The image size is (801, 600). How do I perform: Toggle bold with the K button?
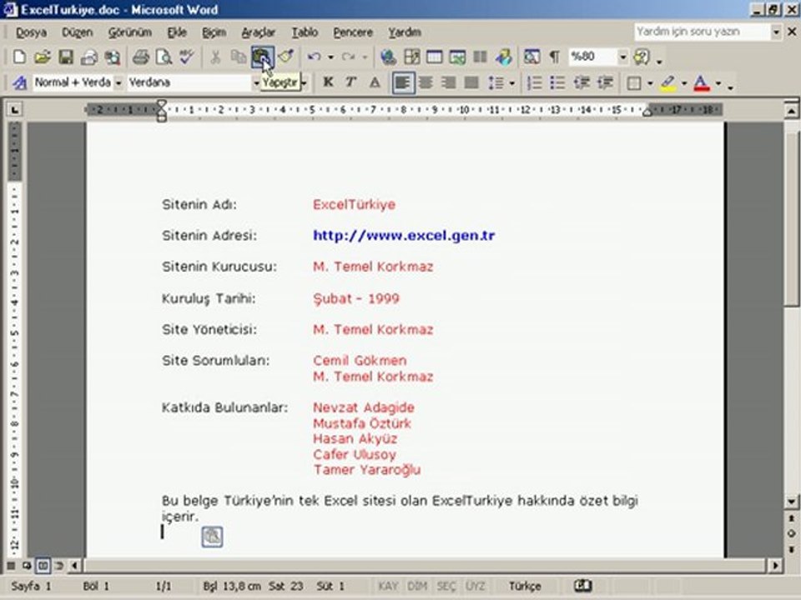point(328,82)
